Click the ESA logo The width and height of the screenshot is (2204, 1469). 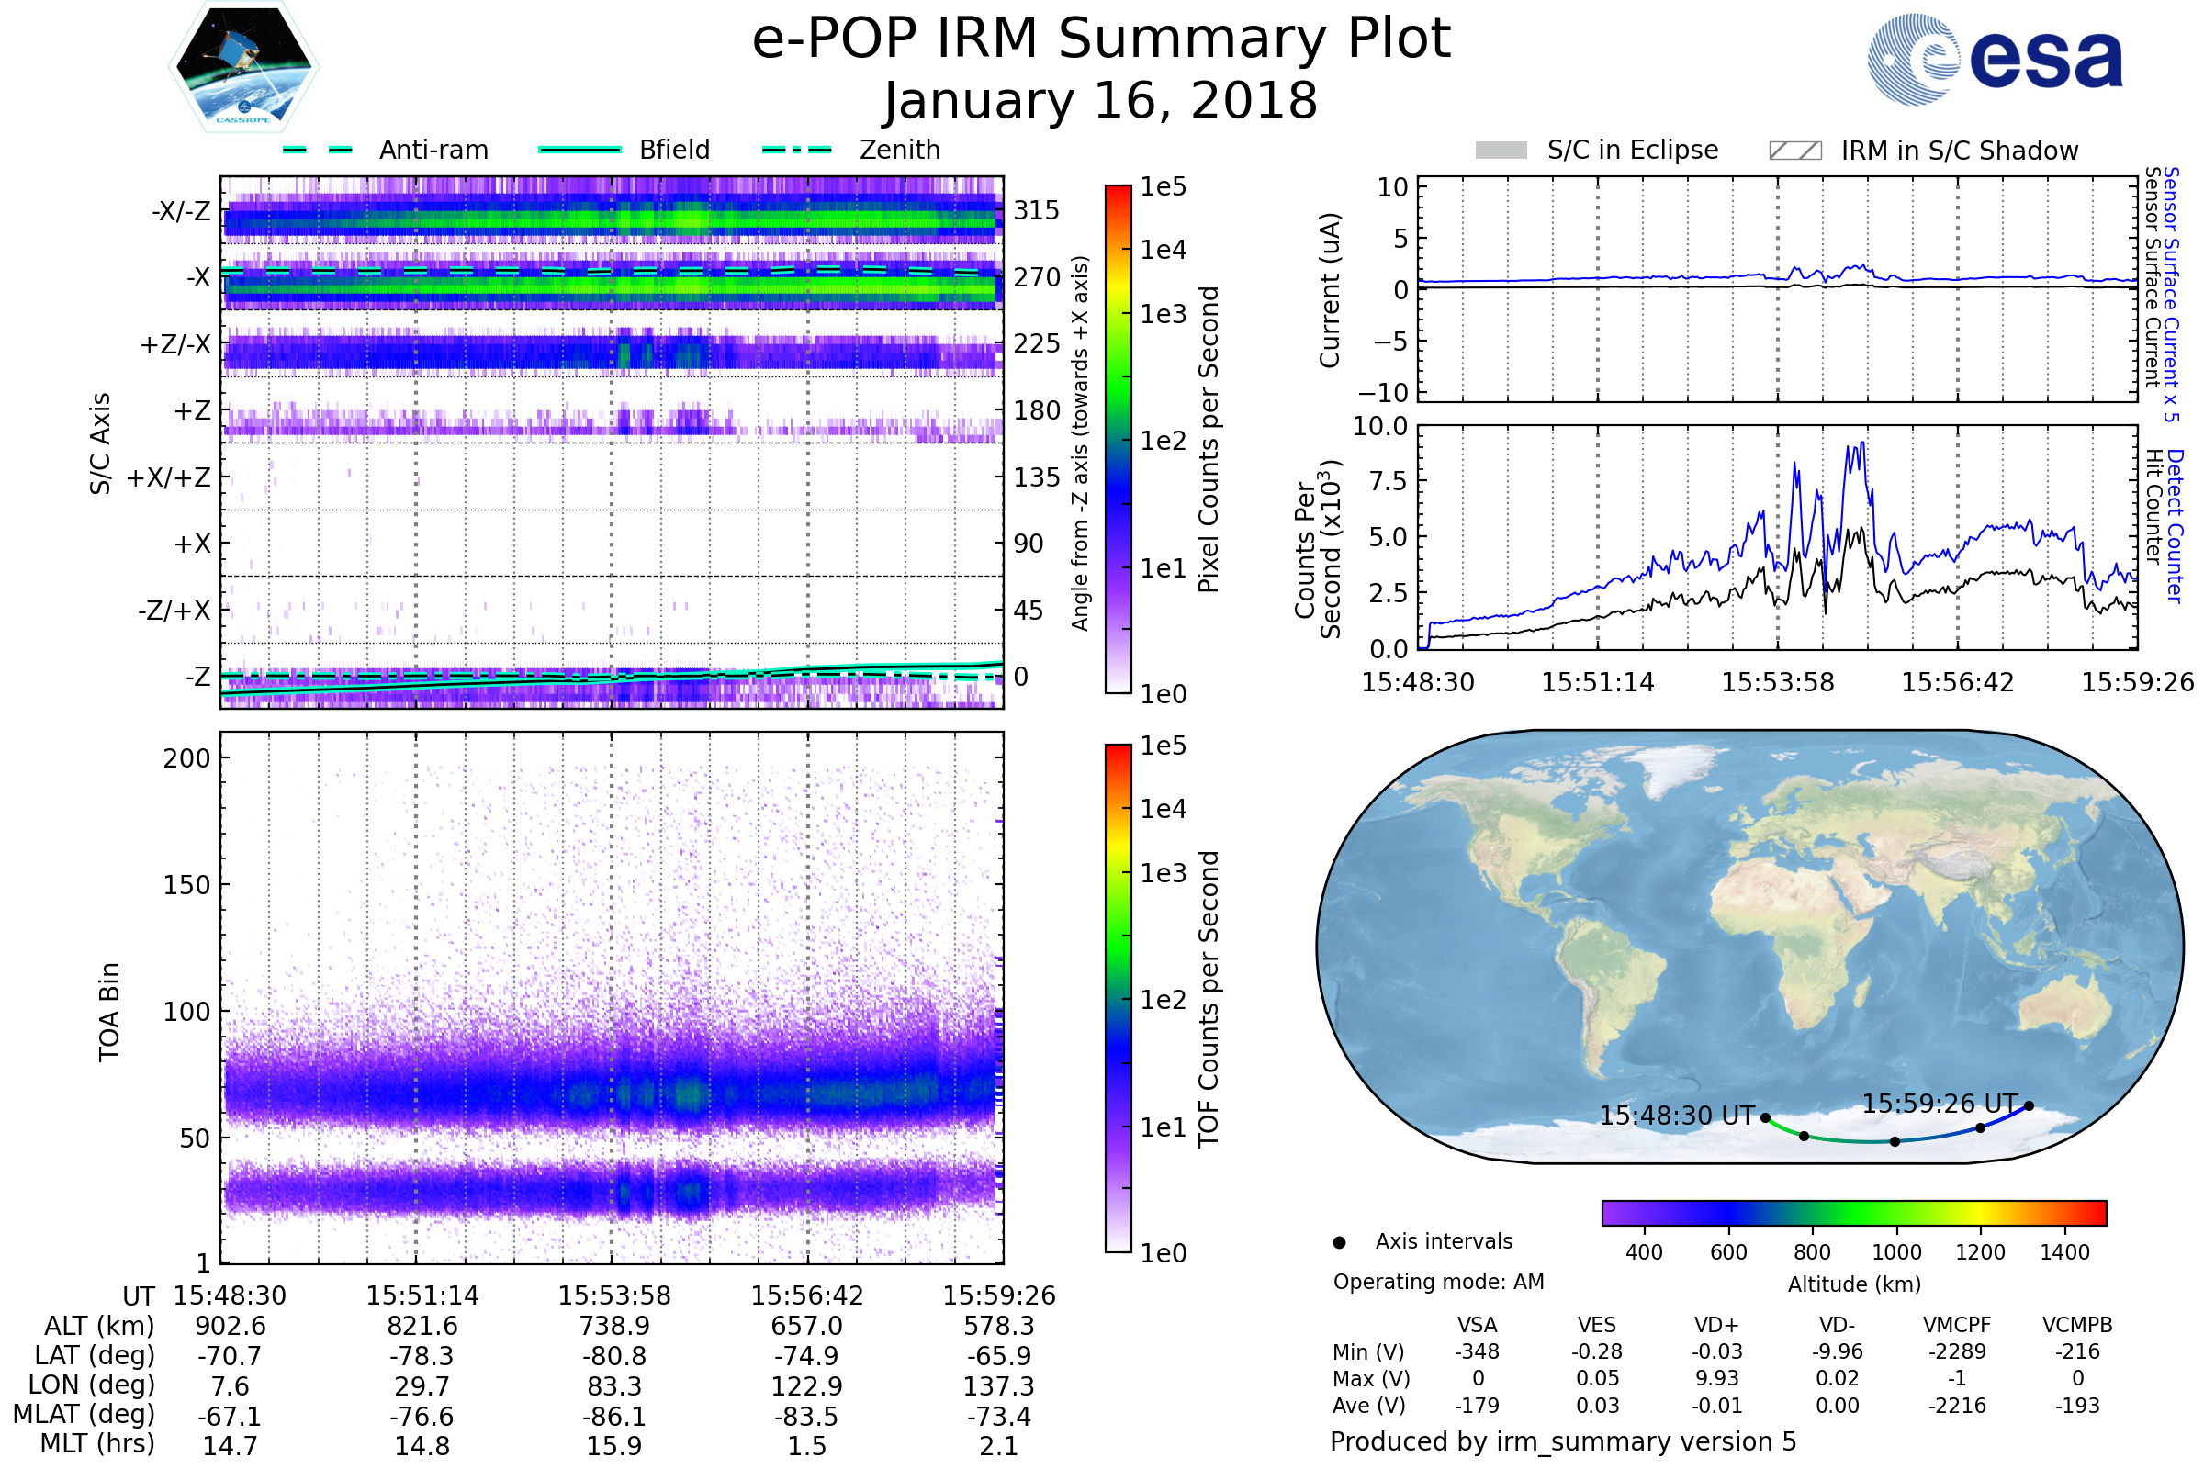tap(1996, 59)
